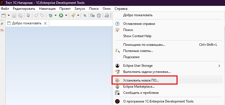
Task: Click the bug with list lines icon
Action: (x=93, y=15)
